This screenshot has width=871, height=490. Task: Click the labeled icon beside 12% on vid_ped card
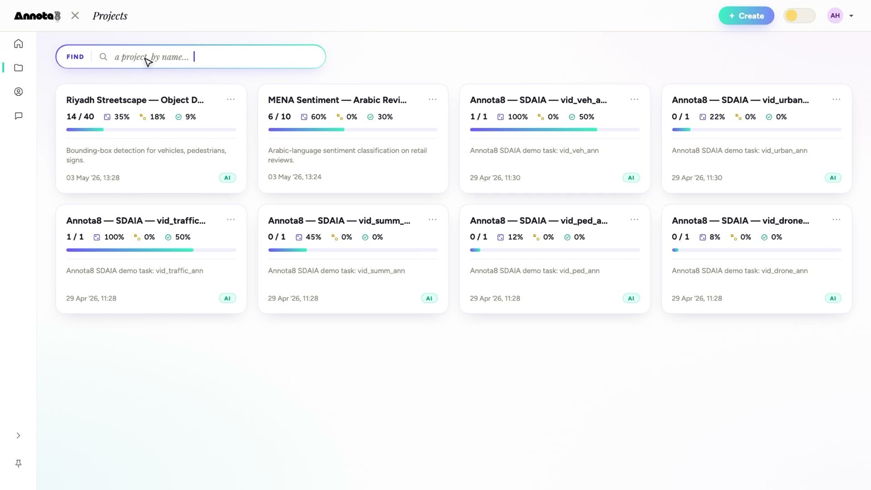pyautogui.click(x=501, y=237)
